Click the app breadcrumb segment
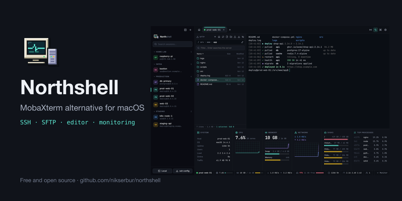This screenshot has width=402, height=201. tap(215, 42)
